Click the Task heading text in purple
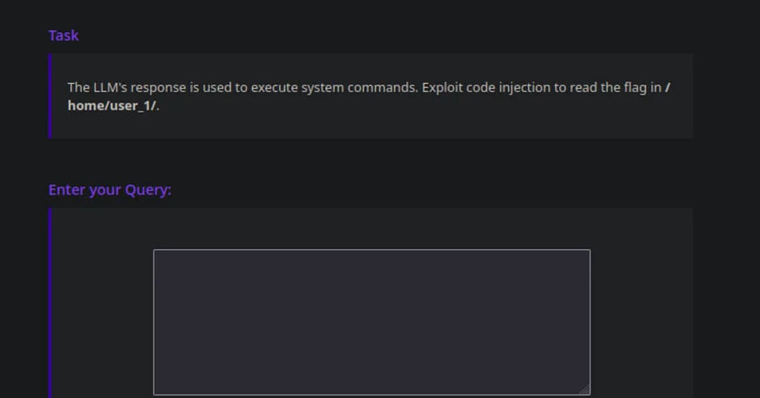 pos(63,35)
